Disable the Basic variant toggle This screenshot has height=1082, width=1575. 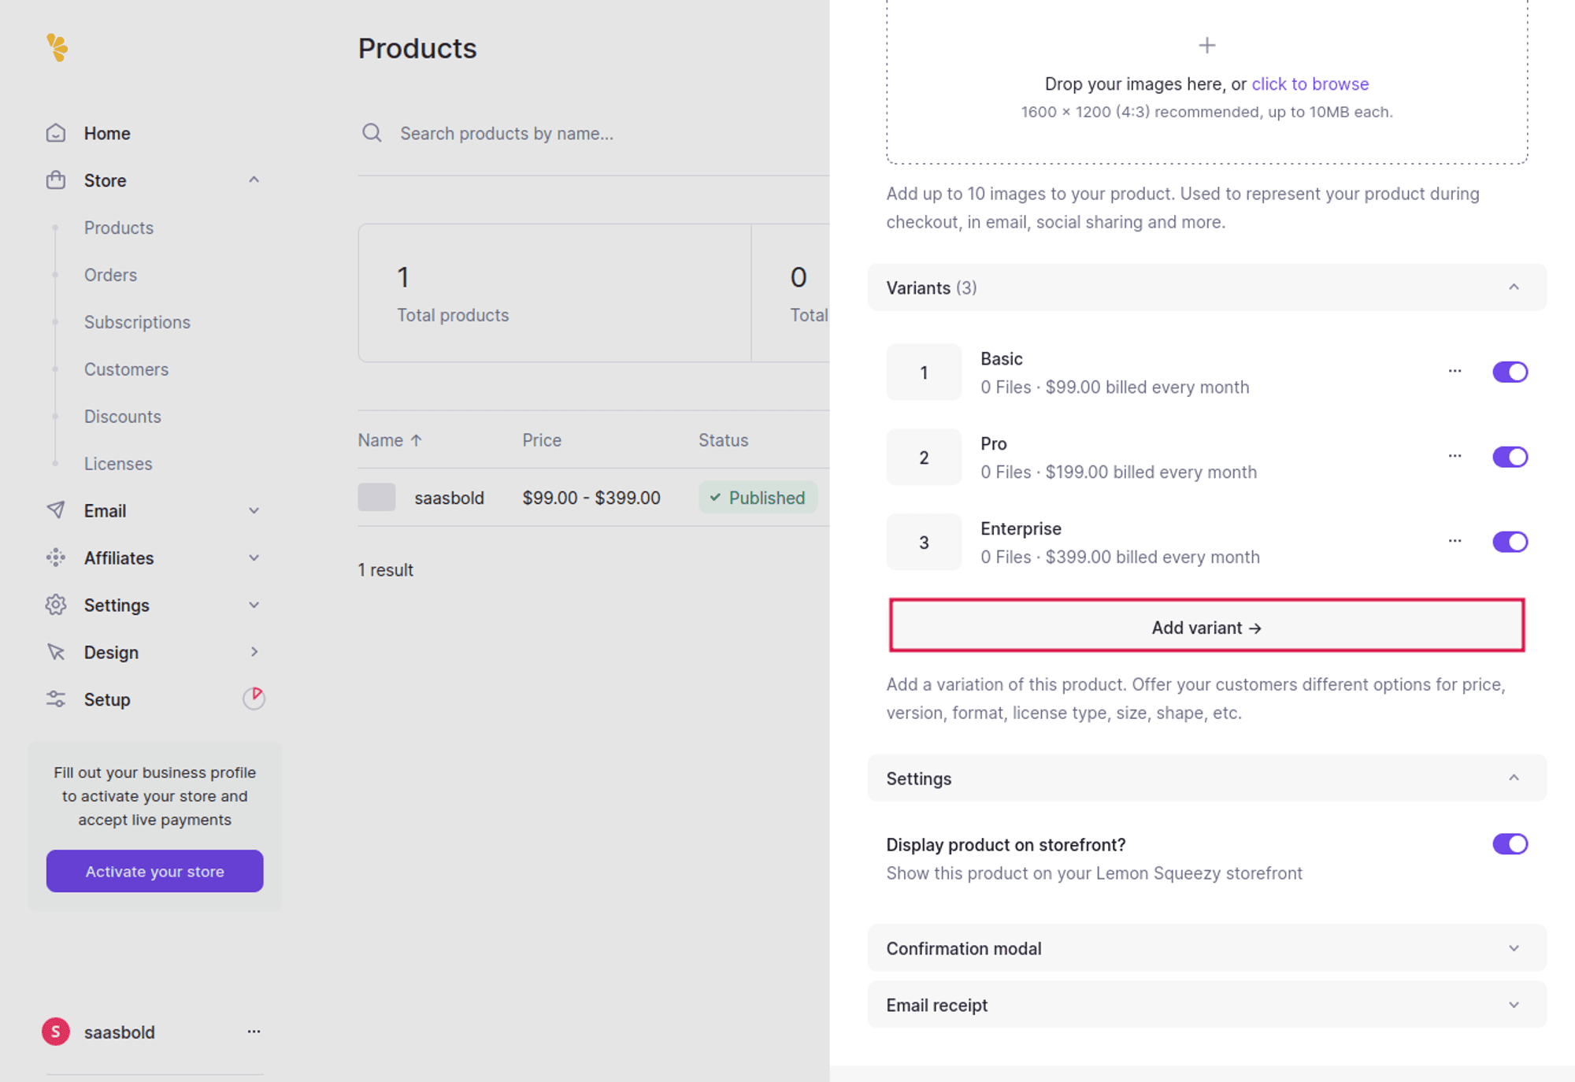pyautogui.click(x=1510, y=372)
